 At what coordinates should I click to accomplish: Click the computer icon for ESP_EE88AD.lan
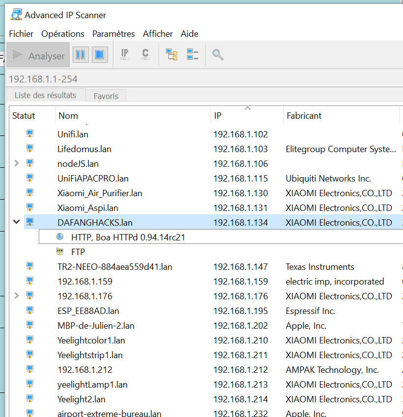pyautogui.click(x=30, y=310)
